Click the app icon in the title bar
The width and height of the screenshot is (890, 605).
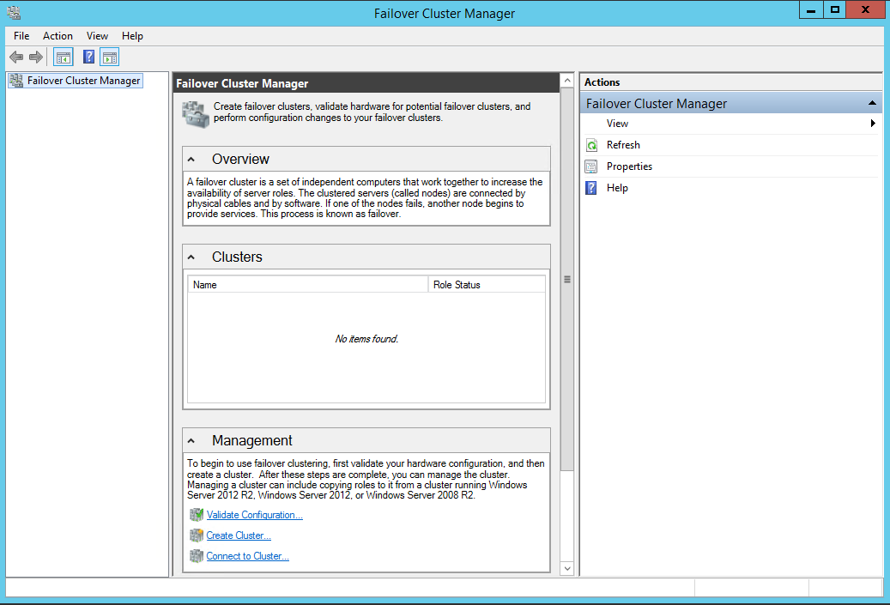click(x=14, y=13)
